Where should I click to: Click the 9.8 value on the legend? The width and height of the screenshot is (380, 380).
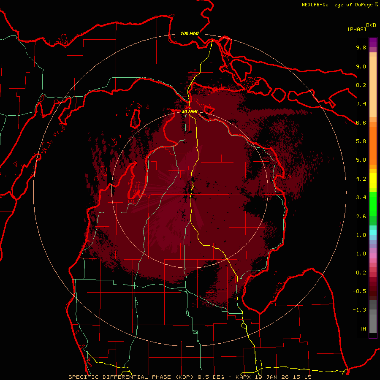(x=361, y=47)
